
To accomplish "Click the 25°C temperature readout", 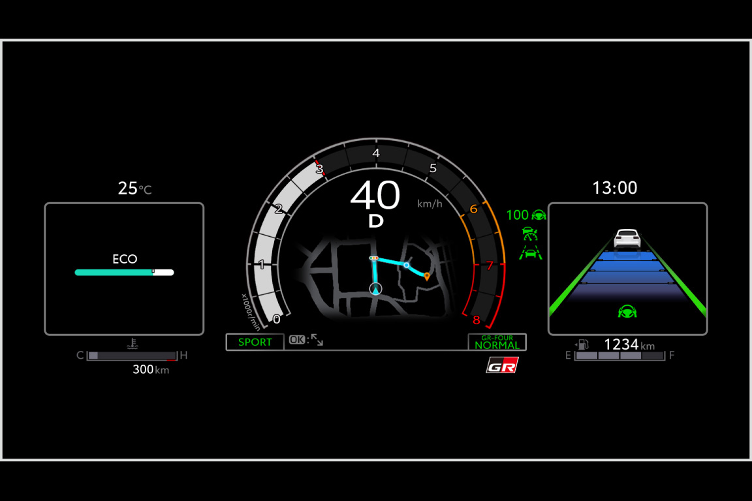I will point(135,189).
